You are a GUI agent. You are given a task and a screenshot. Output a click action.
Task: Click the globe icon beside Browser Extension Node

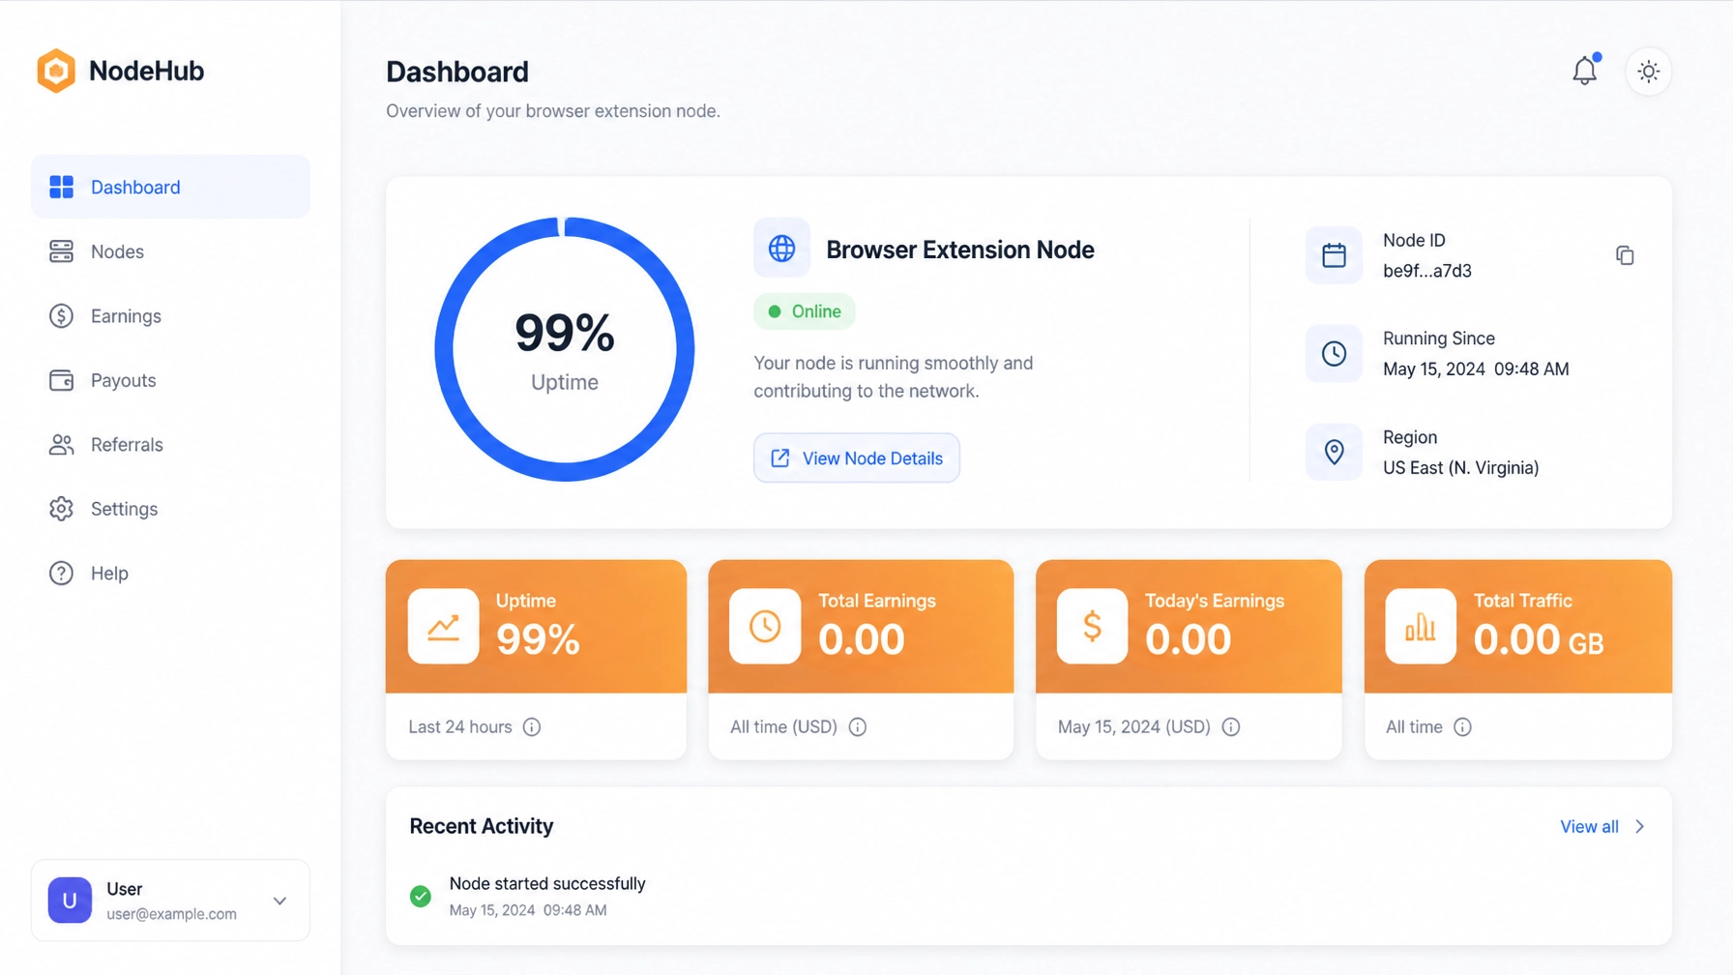coord(781,249)
